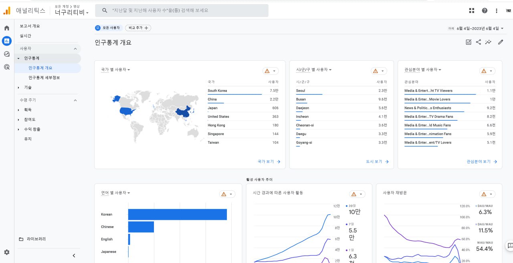
Task: Open the Google apps grid icon
Action: pyautogui.click(x=471, y=11)
